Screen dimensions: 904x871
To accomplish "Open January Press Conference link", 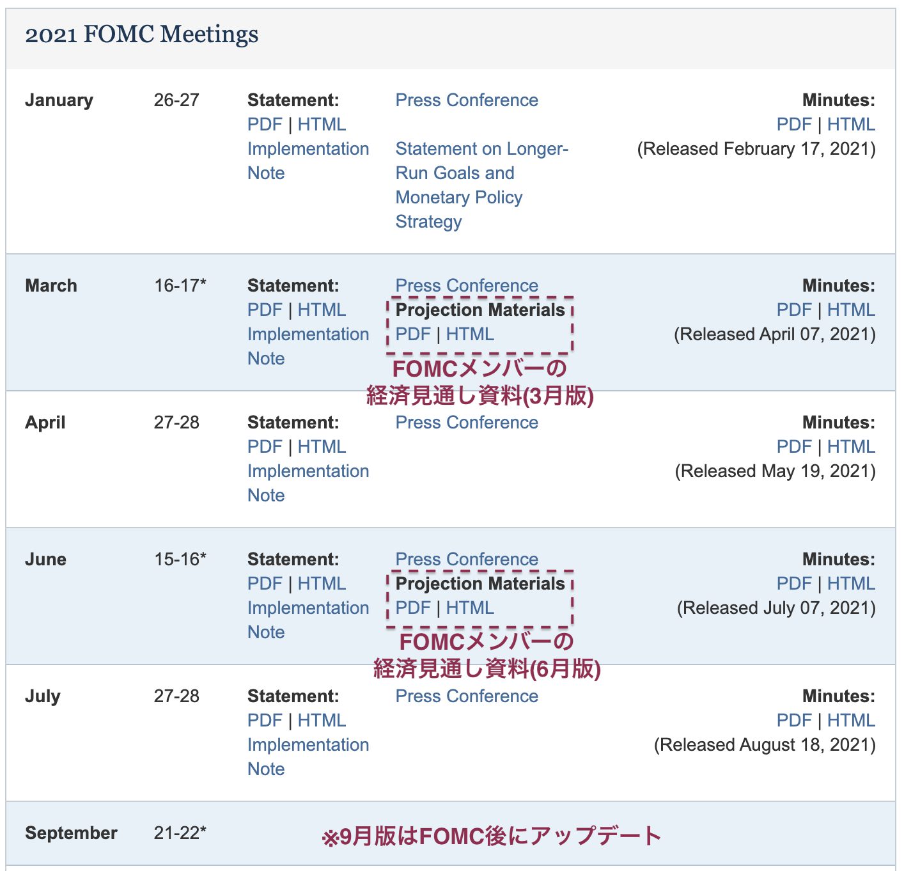I will pyautogui.click(x=467, y=100).
